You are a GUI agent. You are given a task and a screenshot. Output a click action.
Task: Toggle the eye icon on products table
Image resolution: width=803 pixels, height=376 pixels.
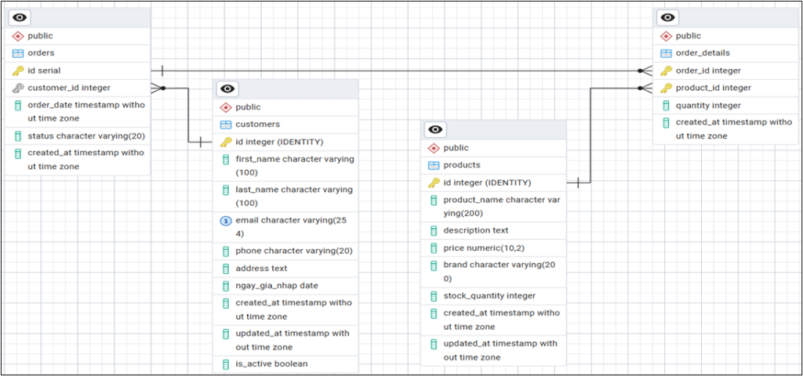pos(436,130)
